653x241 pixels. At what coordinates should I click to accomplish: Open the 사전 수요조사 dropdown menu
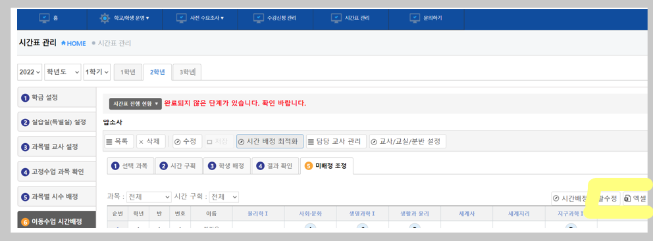[200, 18]
